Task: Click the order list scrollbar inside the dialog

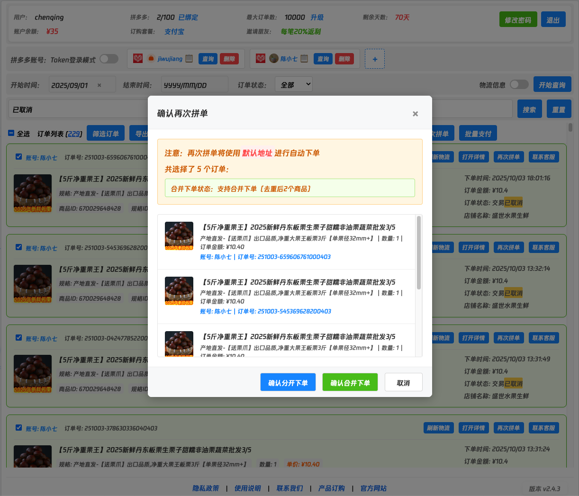Action: (418, 253)
